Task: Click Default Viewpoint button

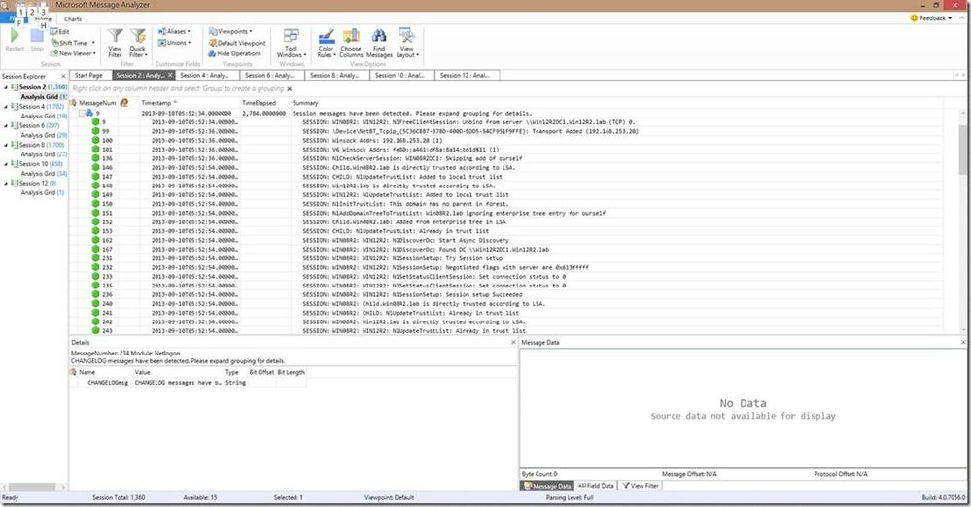Action: 237,43
